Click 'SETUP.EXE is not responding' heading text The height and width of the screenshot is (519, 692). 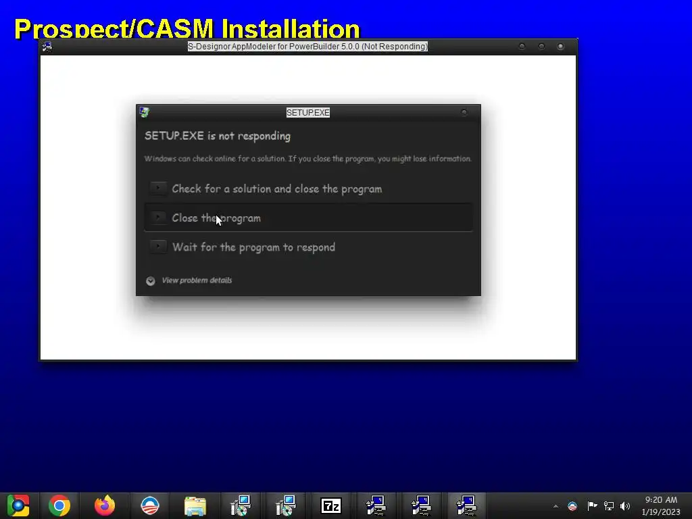pyautogui.click(x=218, y=136)
